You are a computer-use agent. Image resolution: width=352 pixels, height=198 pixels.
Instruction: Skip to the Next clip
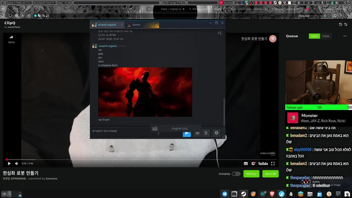pyautogui.click(x=270, y=174)
